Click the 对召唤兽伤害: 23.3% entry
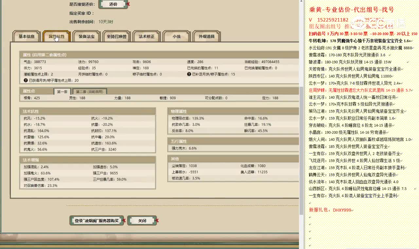Viewport: 419px width, 249px height. (x=40, y=186)
